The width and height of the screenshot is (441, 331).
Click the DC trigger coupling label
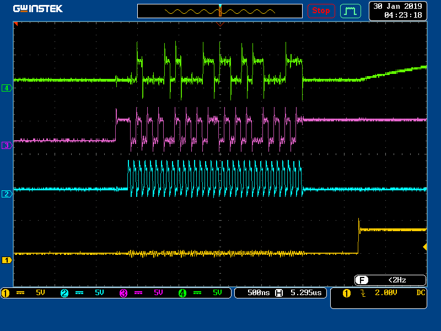tap(421, 293)
